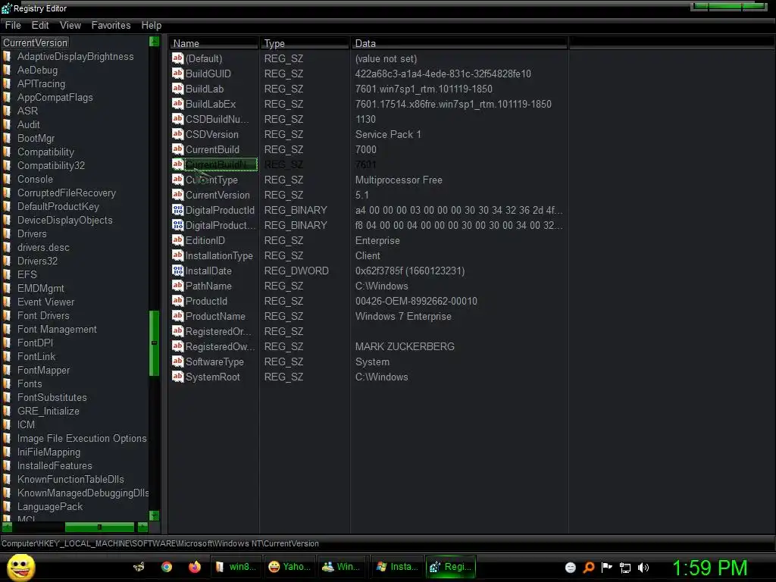This screenshot has width=776, height=582.
Task: Click the string icon beside BuildGUID
Action: click(x=177, y=74)
